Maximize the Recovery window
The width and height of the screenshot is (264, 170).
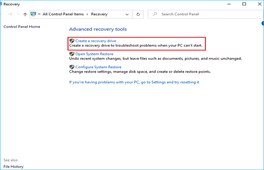244,4
